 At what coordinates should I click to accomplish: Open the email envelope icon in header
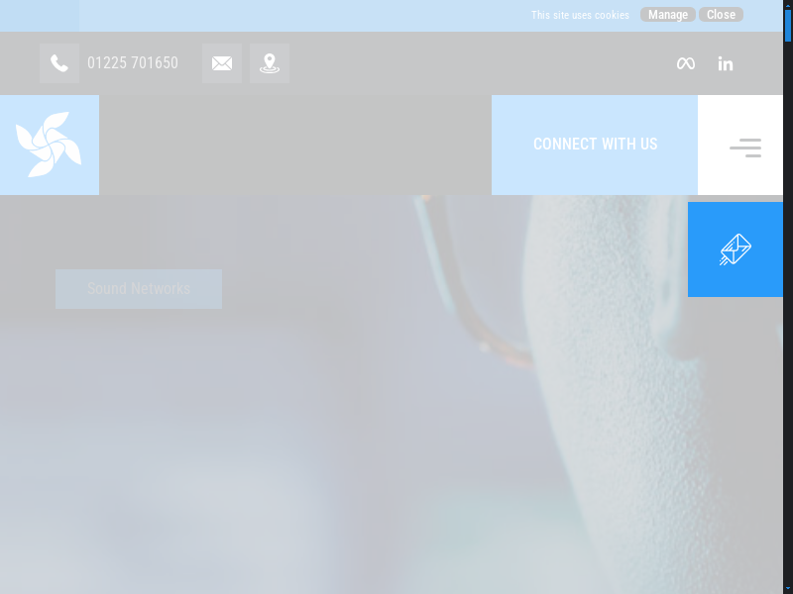(x=222, y=63)
